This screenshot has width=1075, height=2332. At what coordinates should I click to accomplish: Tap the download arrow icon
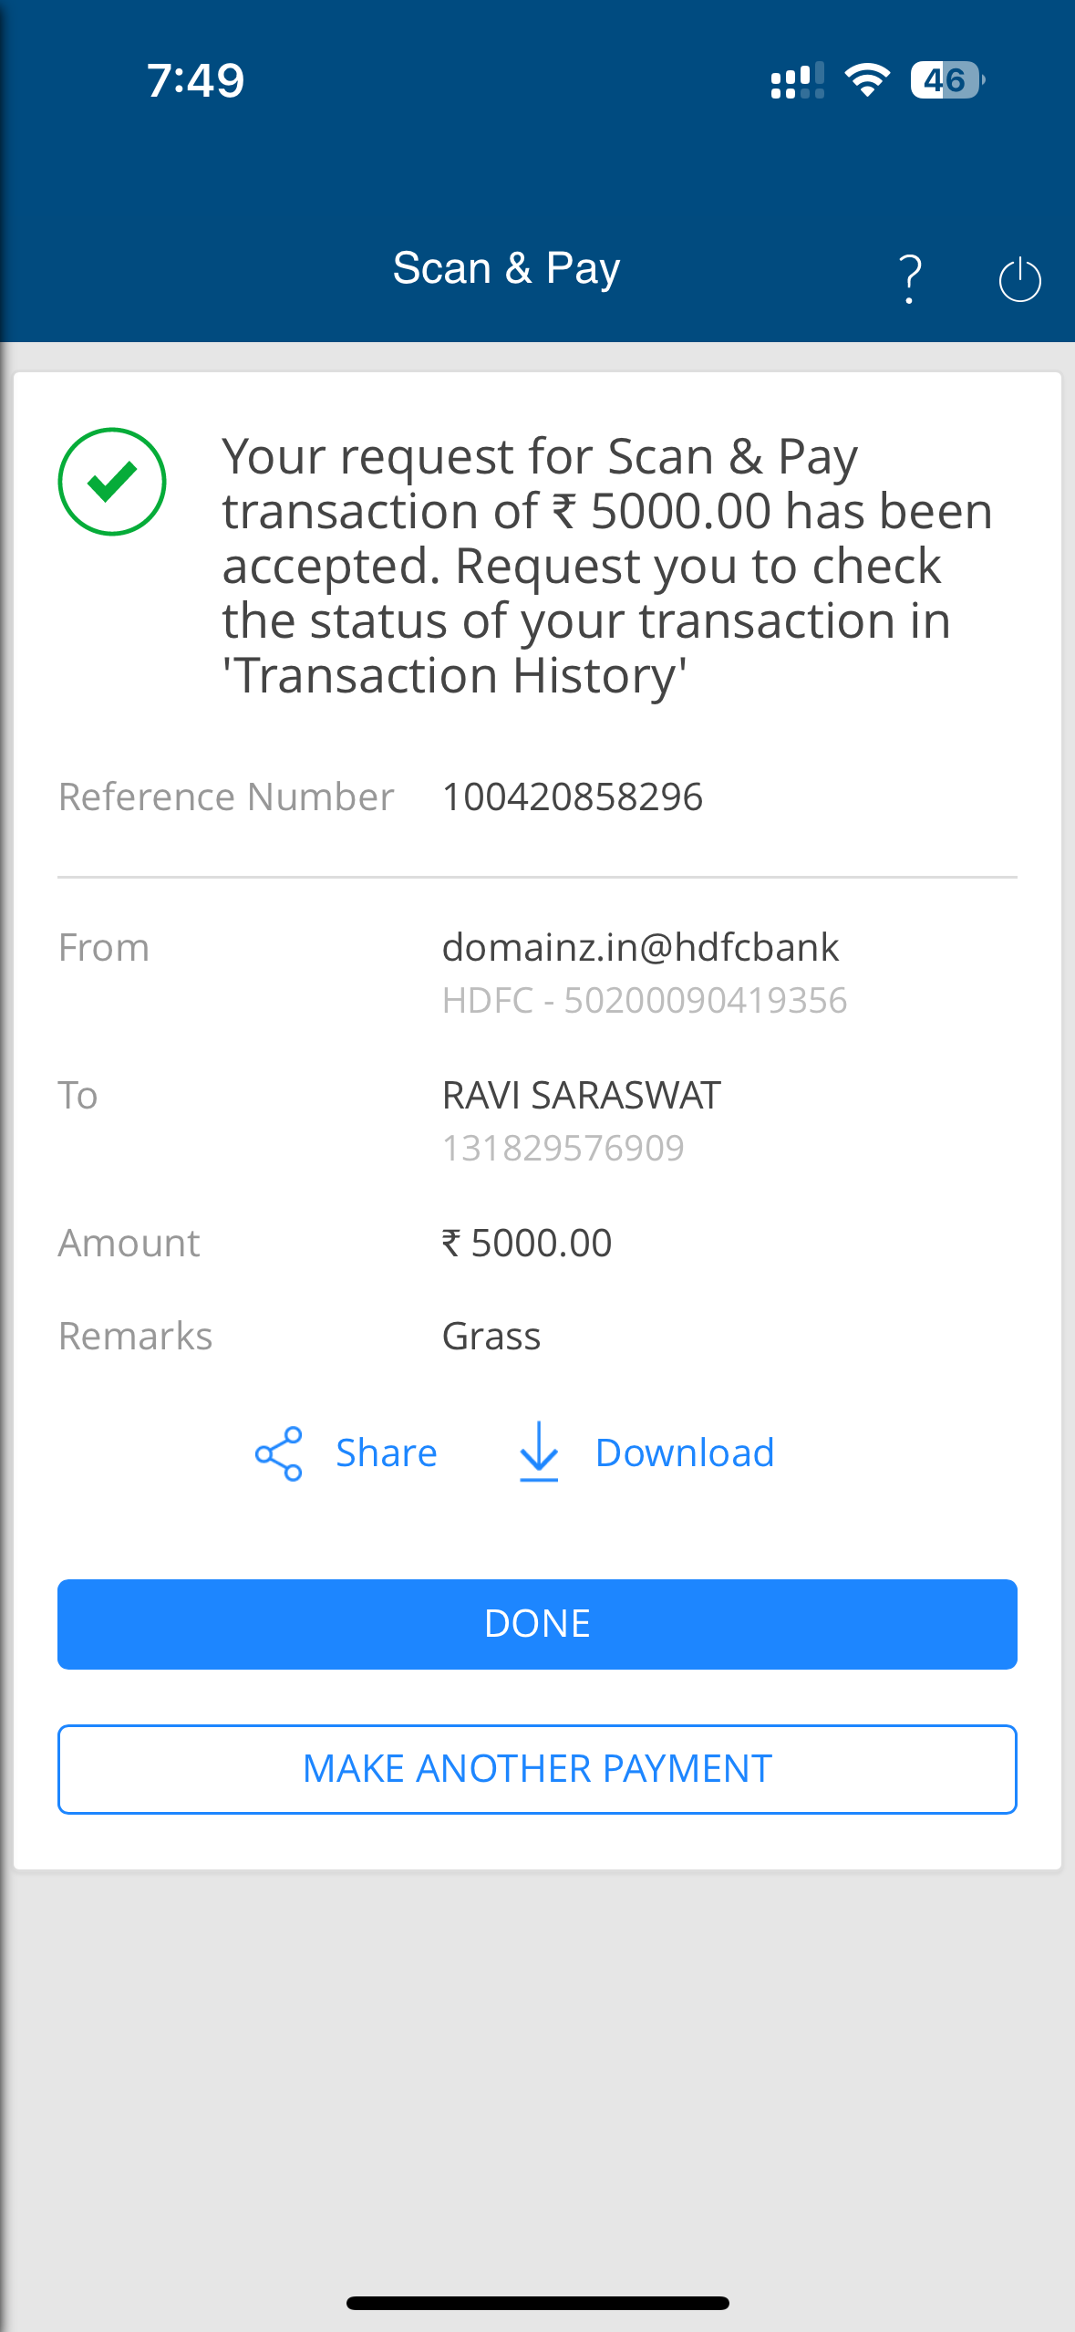click(539, 1452)
